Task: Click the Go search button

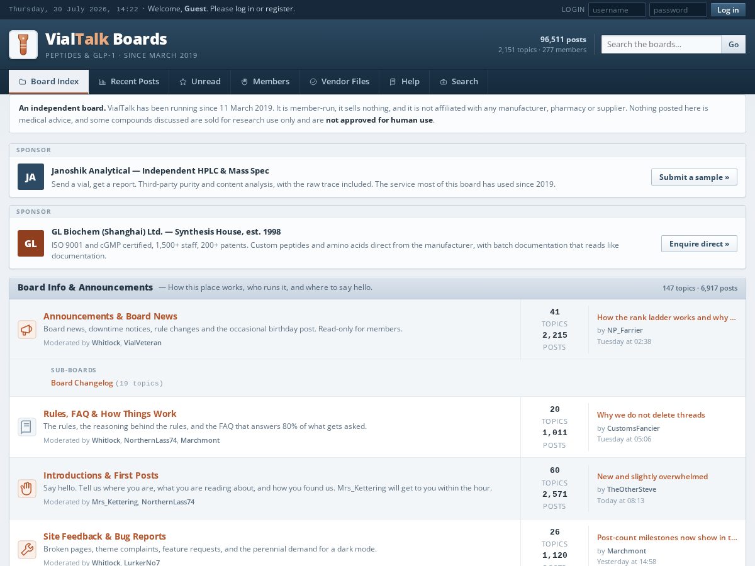Action: [734, 45]
